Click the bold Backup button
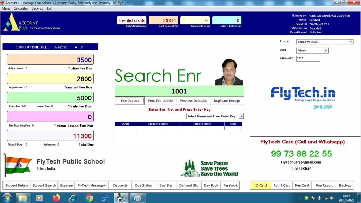This screenshot has width=361, height=203. (345, 185)
